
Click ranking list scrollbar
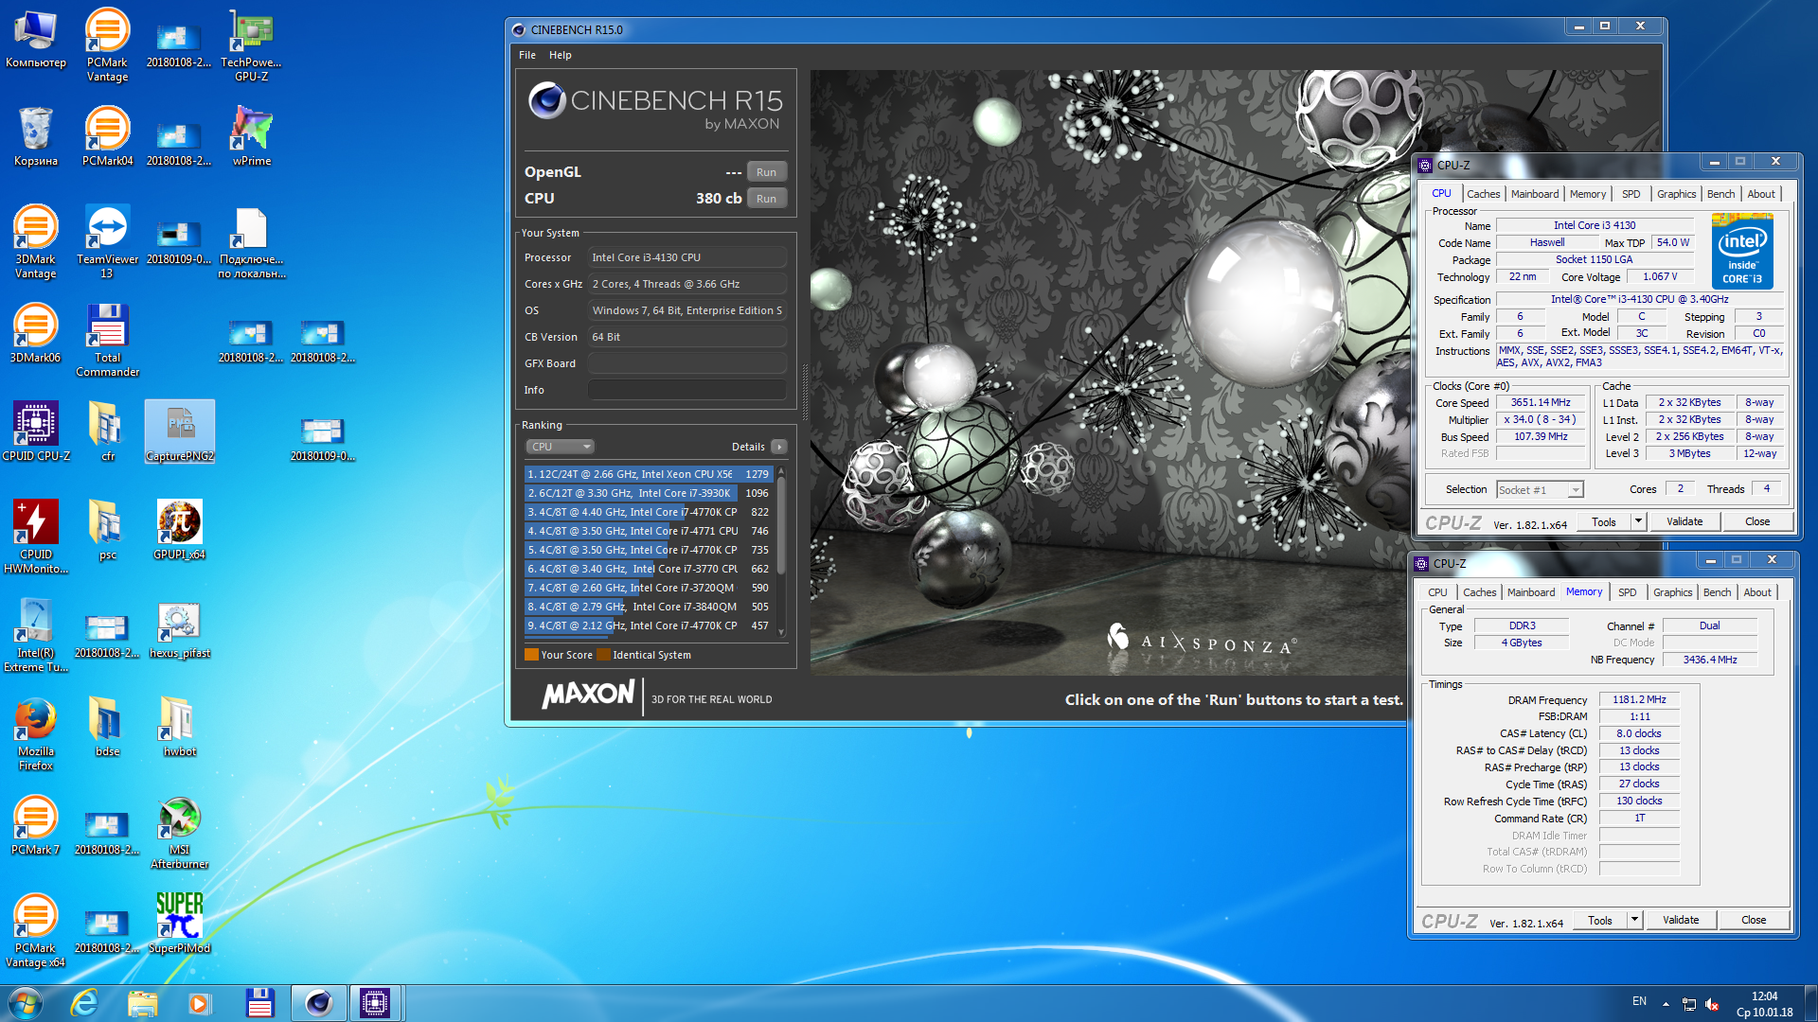coord(781,526)
